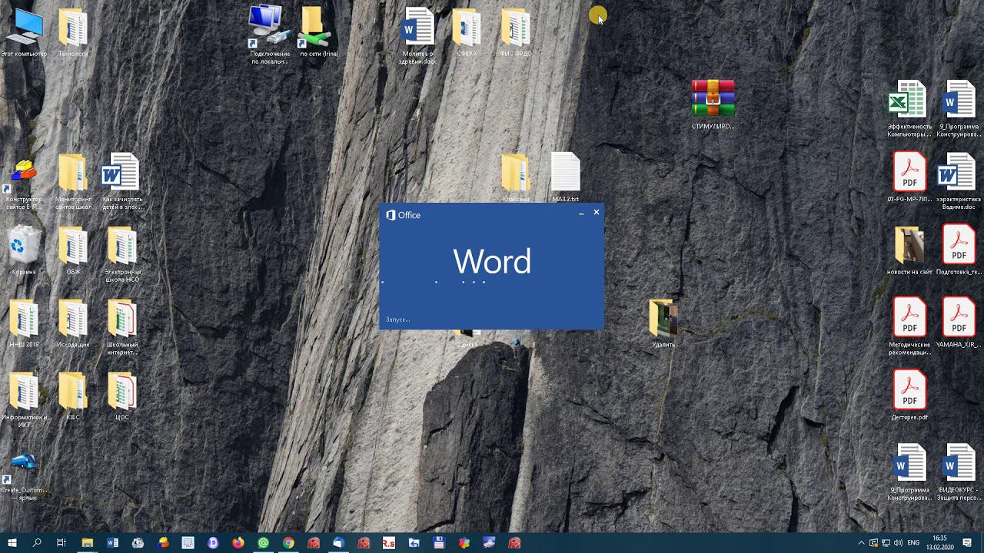Select the 'YAMAHA_XJR_...' PDF file

pos(959,323)
